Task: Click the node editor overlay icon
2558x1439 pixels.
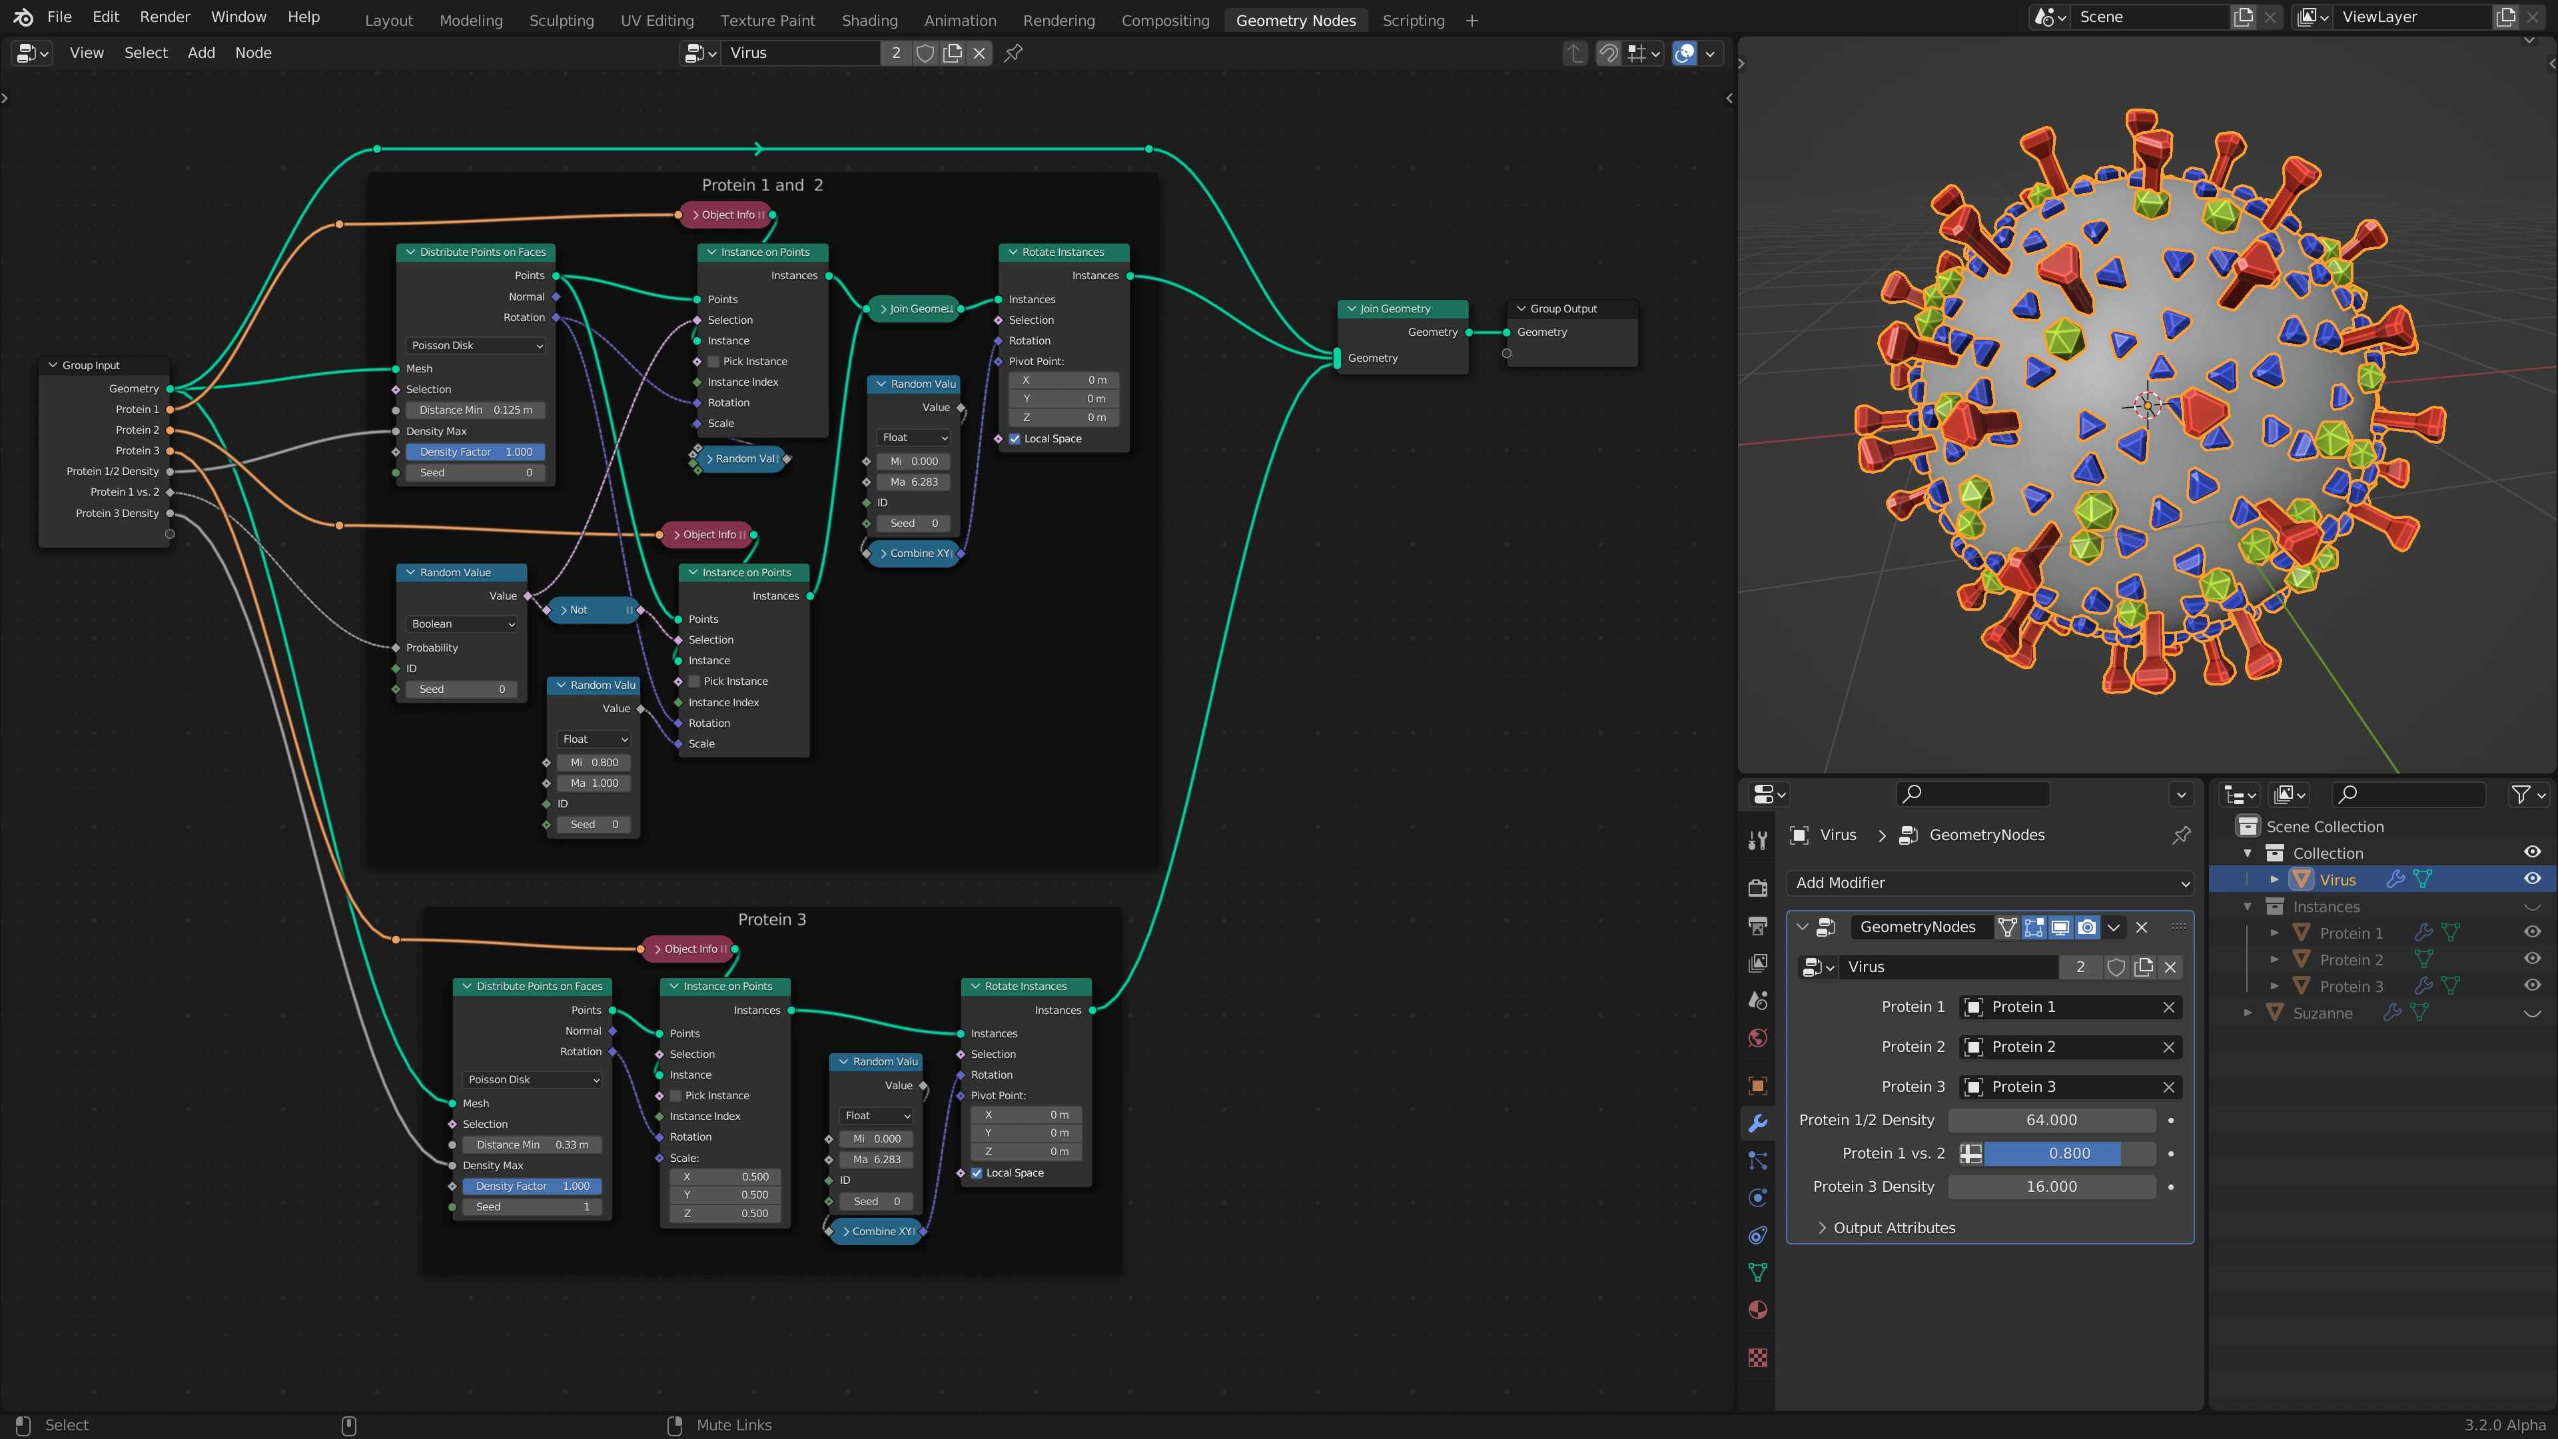Action: click(x=1684, y=53)
